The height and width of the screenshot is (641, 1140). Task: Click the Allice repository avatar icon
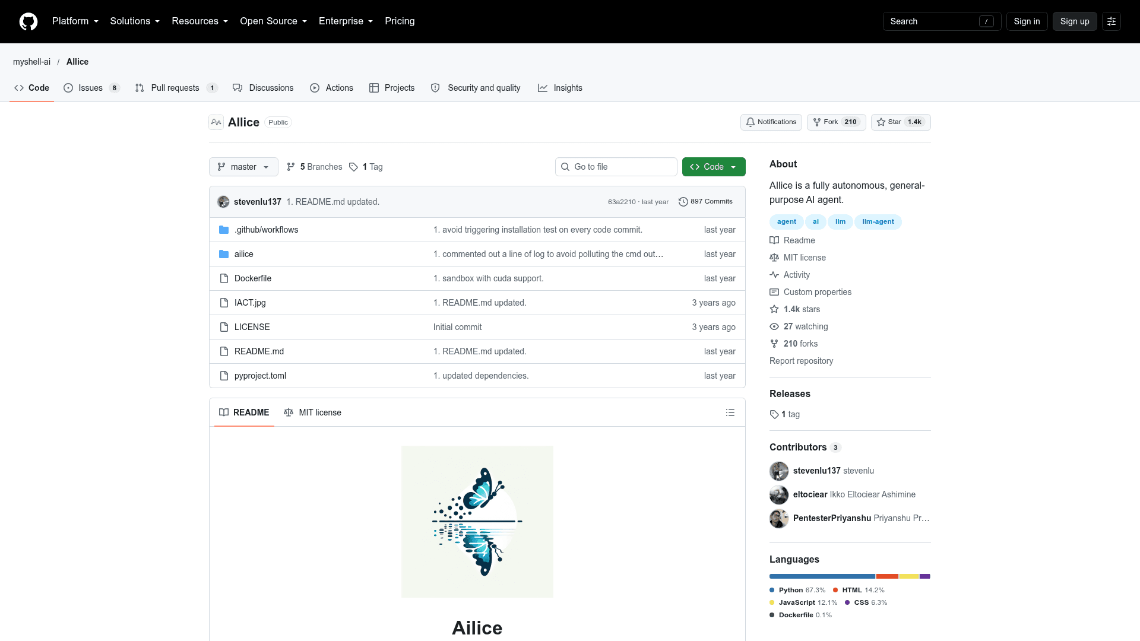tap(216, 122)
